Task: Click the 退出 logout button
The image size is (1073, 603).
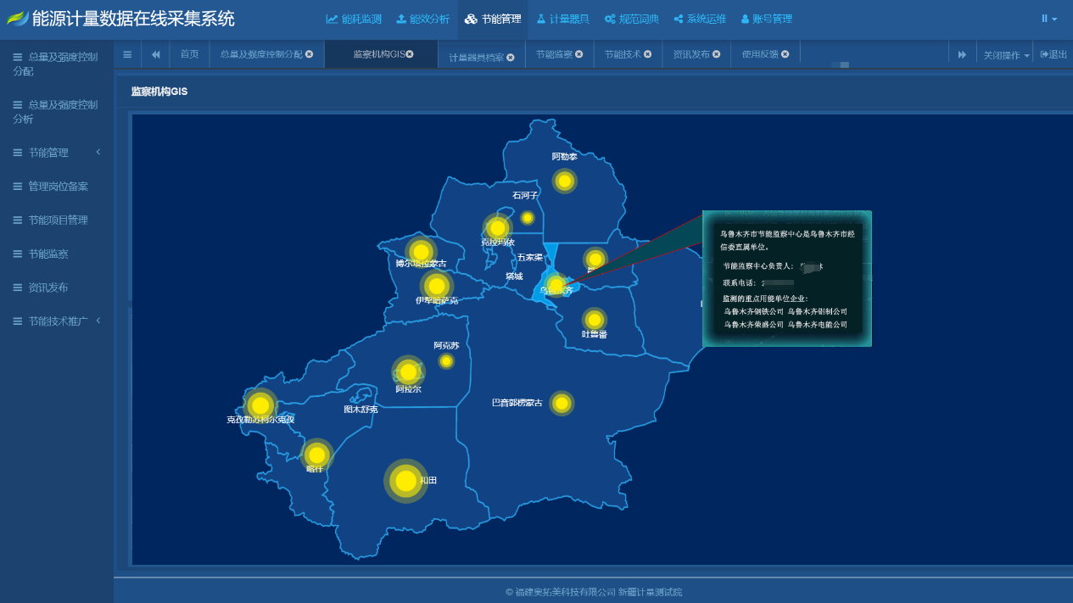Action: click(1053, 54)
